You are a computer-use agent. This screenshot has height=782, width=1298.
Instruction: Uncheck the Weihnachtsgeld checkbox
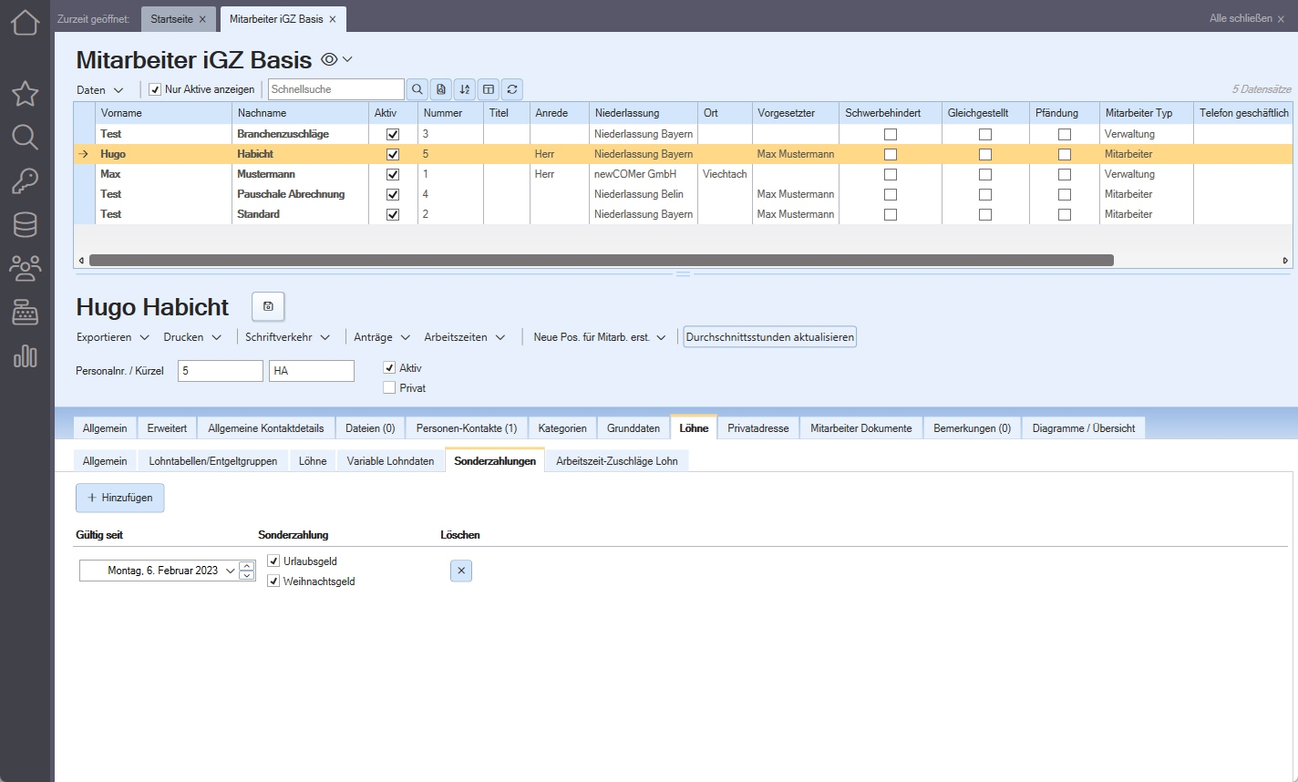[273, 581]
